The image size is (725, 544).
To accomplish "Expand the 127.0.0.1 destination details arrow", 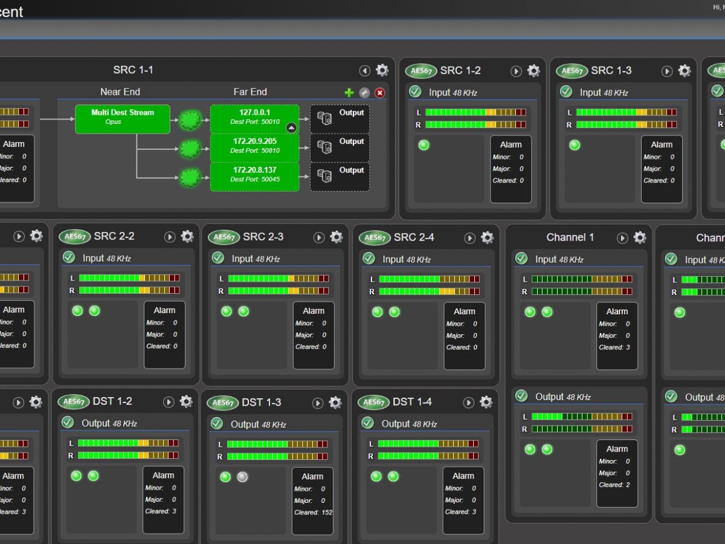I will [291, 128].
